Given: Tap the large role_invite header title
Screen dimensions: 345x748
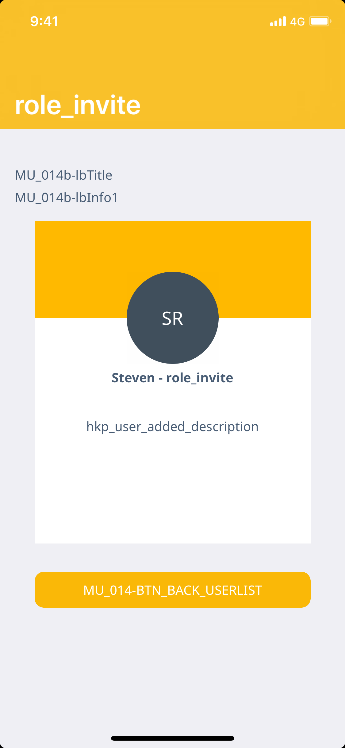Looking at the screenshot, I should coord(78,105).
